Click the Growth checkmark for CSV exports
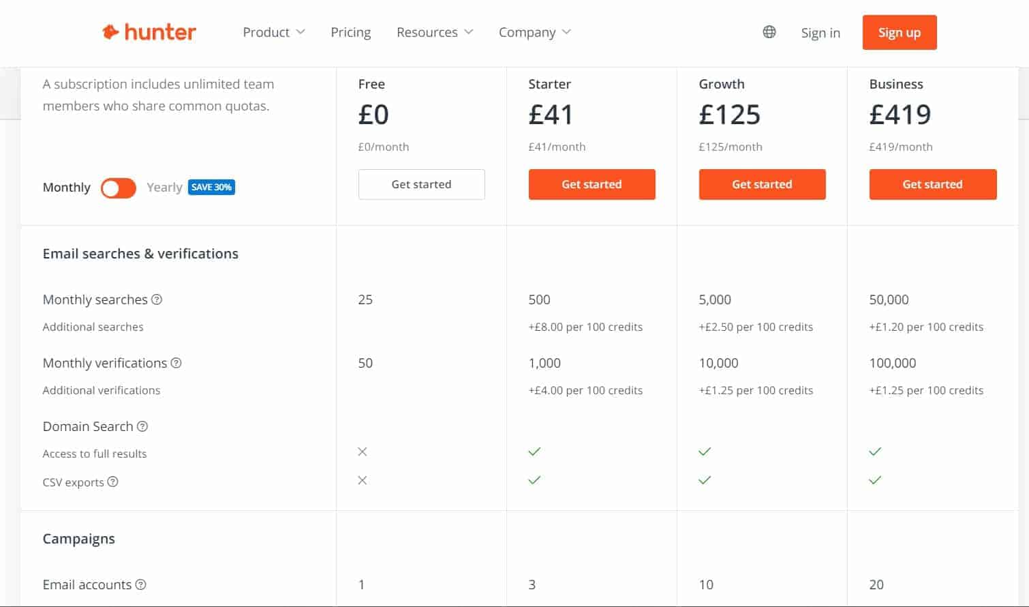The image size is (1029, 607). click(x=705, y=480)
